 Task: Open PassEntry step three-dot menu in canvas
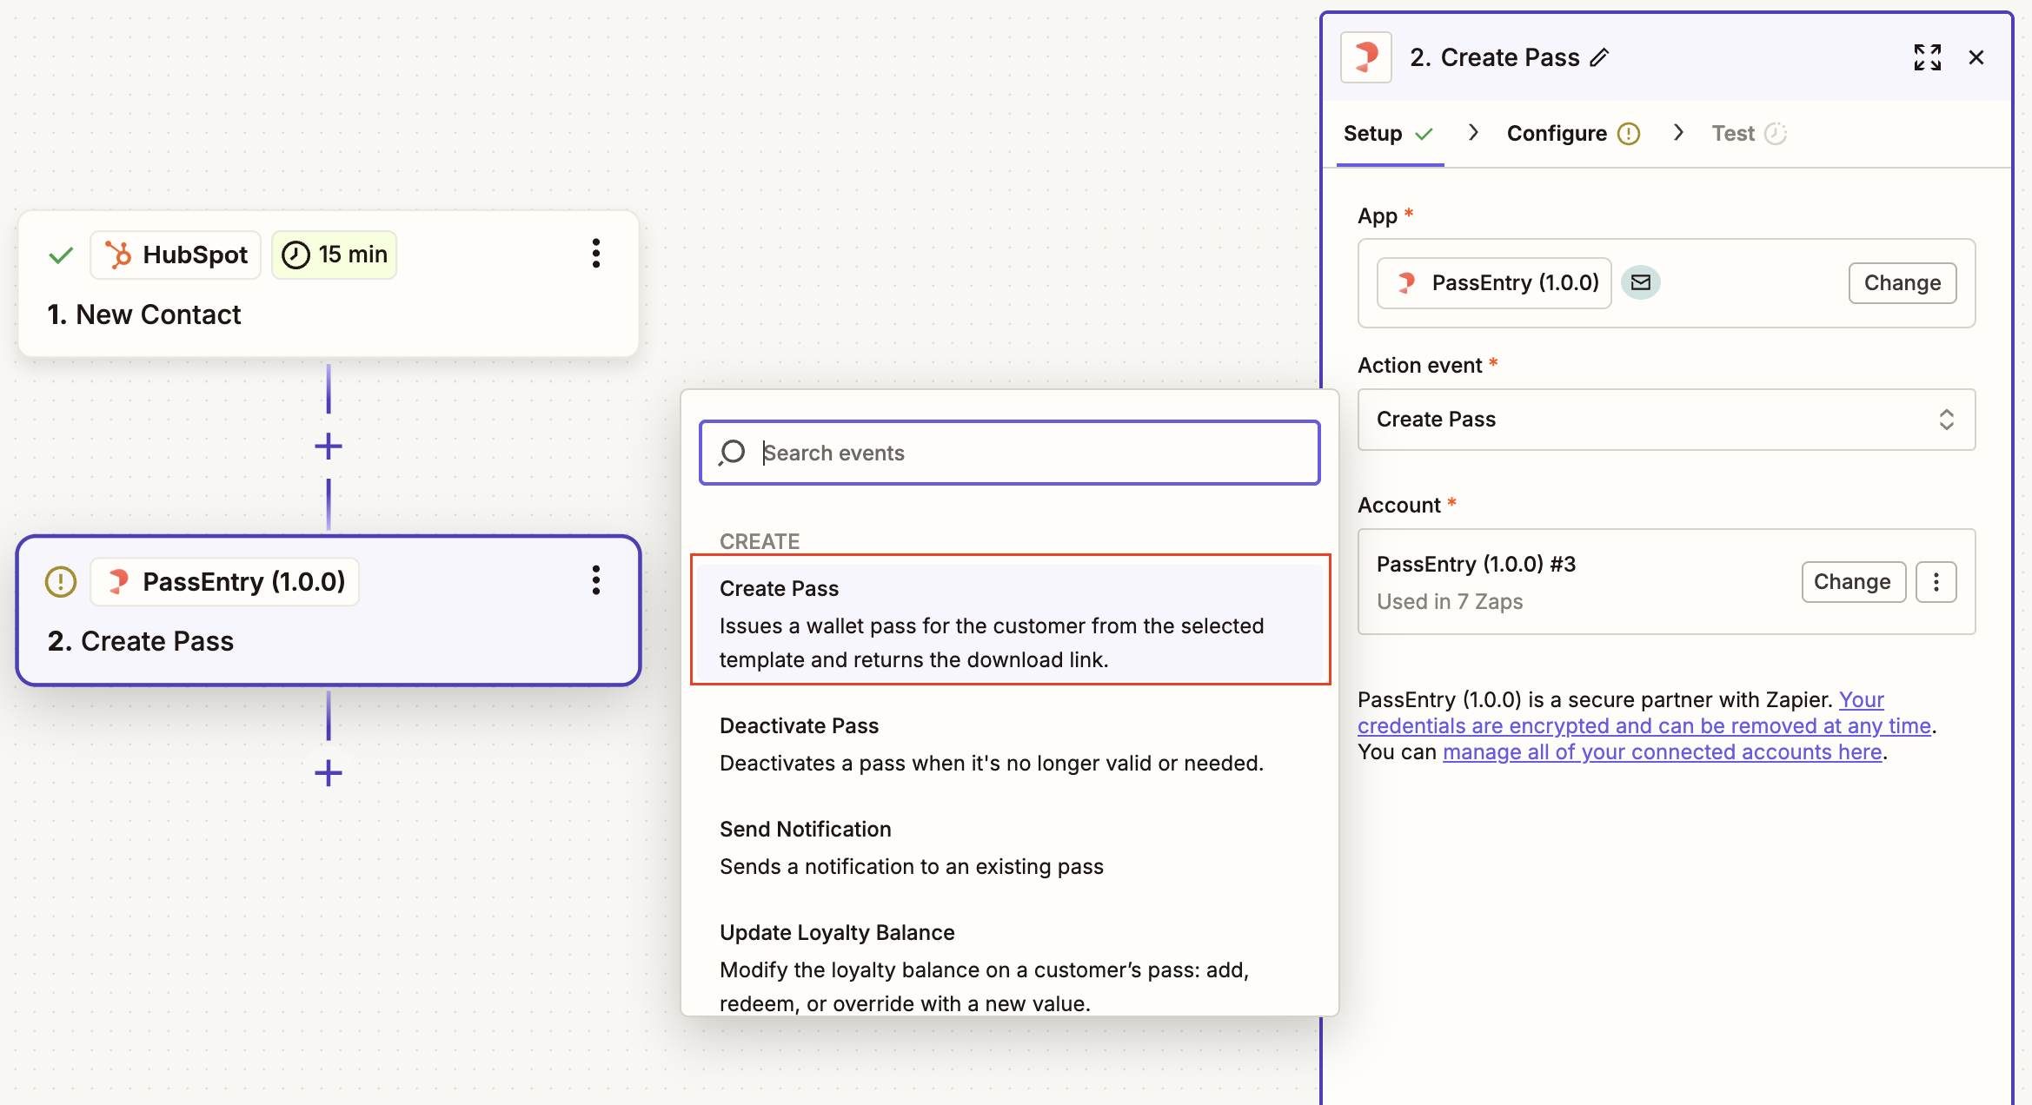(x=596, y=580)
